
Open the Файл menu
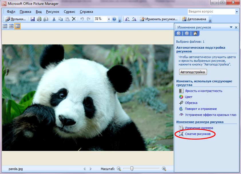coord(11,12)
